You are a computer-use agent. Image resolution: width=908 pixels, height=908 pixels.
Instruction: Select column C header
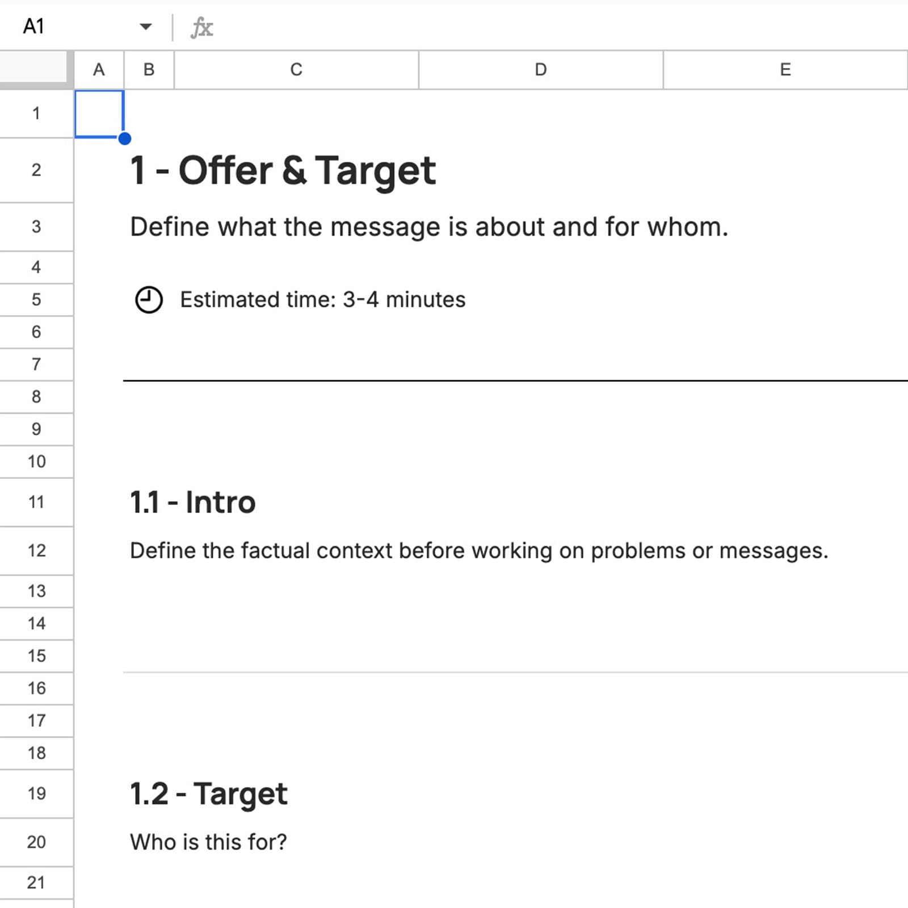pos(295,69)
